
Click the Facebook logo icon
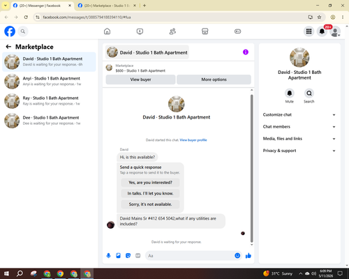point(10,31)
